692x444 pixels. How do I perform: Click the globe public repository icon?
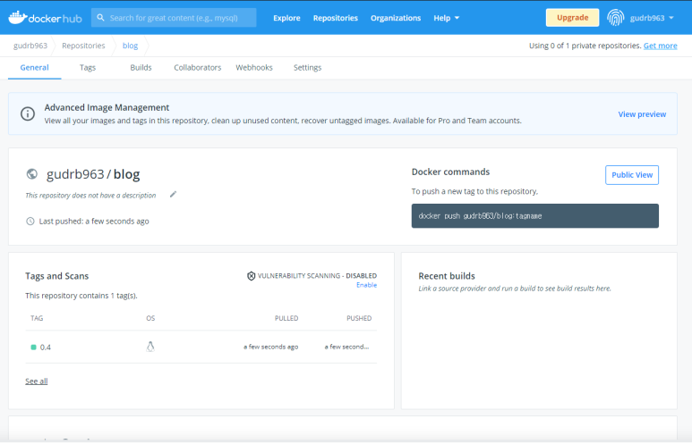31,174
